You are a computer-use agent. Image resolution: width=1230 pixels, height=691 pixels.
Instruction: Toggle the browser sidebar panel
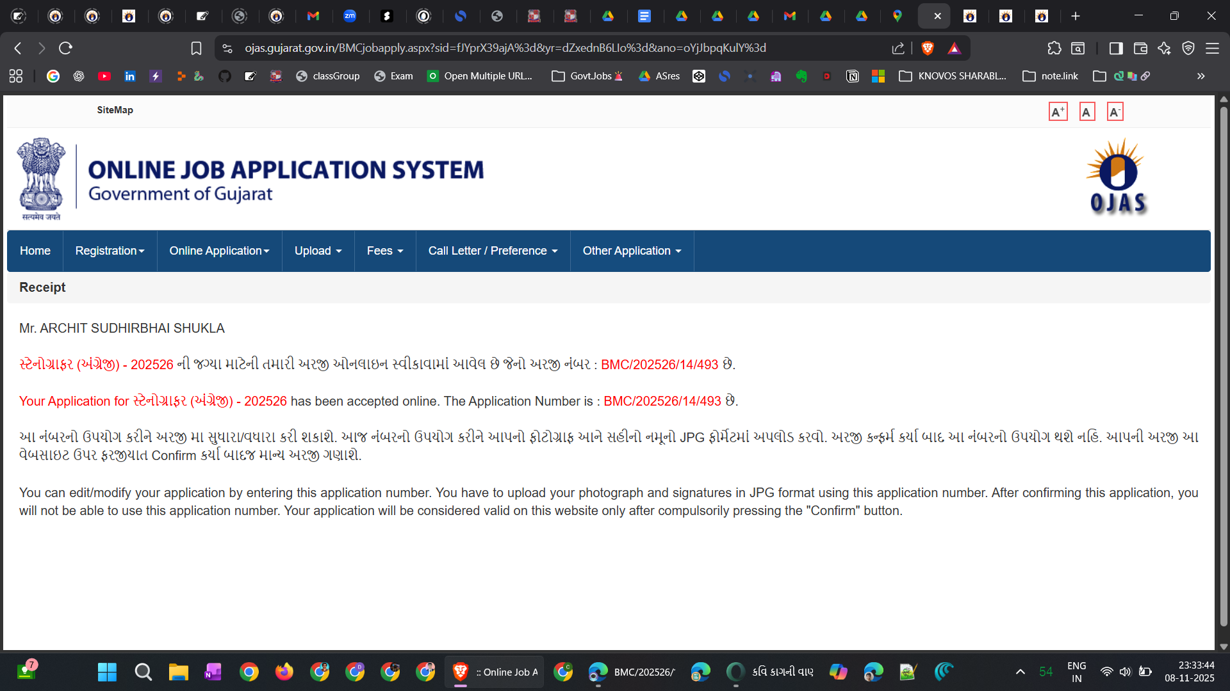point(1115,48)
